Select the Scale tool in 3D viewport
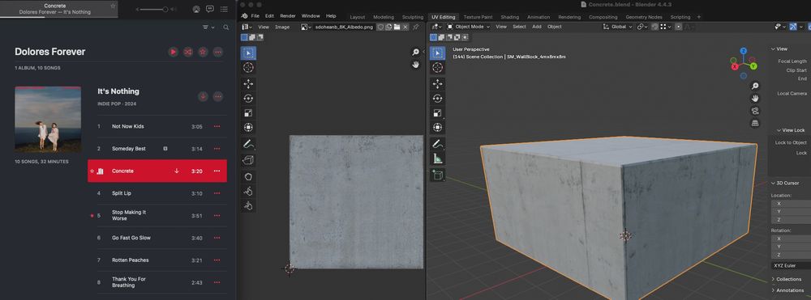The image size is (811, 300). pyautogui.click(x=438, y=113)
